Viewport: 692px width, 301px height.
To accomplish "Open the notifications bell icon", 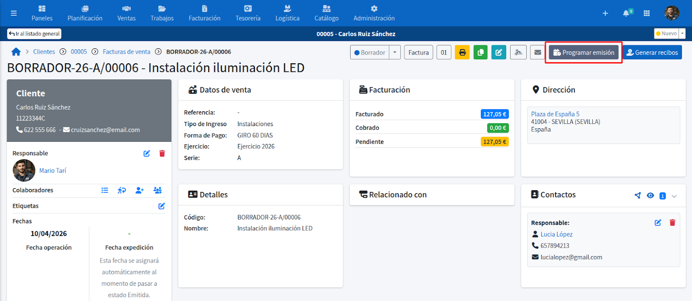I will click(626, 13).
